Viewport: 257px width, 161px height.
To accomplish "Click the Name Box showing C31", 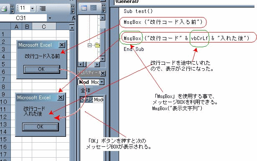I will coord(23,18).
